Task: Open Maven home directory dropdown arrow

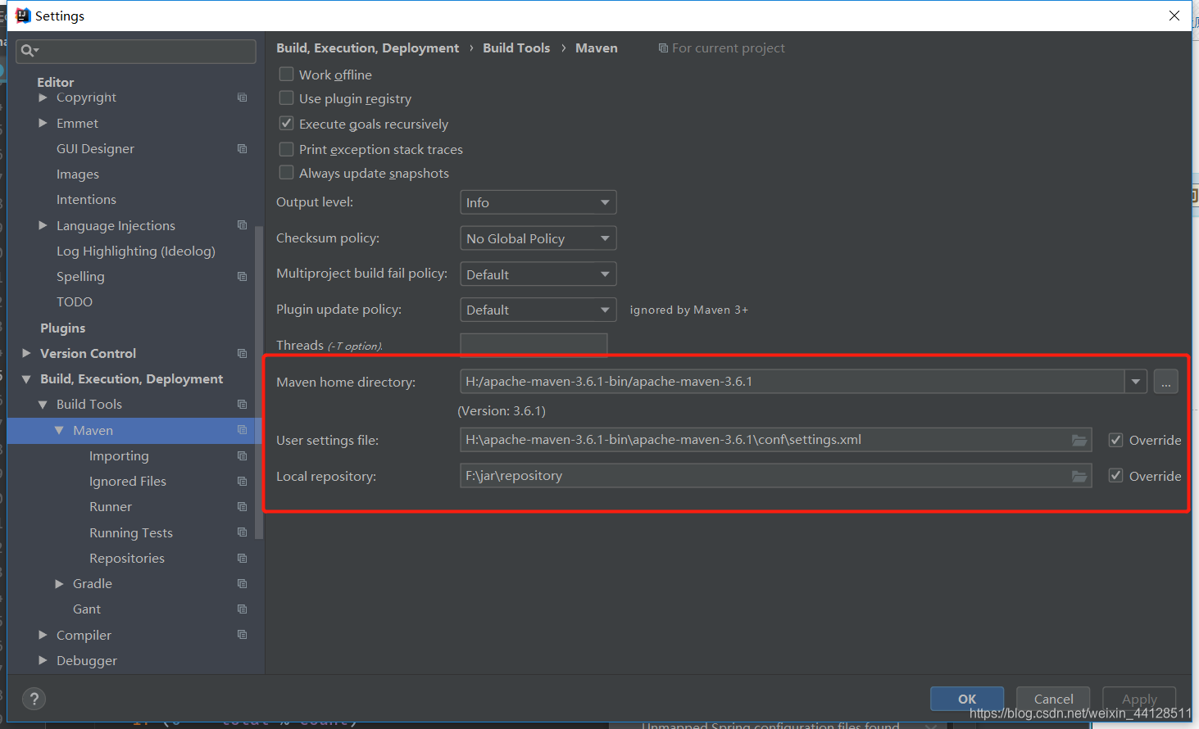Action: coord(1135,382)
